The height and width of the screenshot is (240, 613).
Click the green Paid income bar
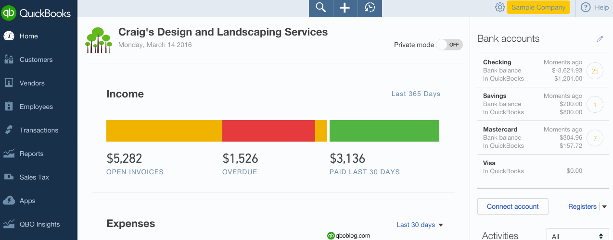[384, 131]
